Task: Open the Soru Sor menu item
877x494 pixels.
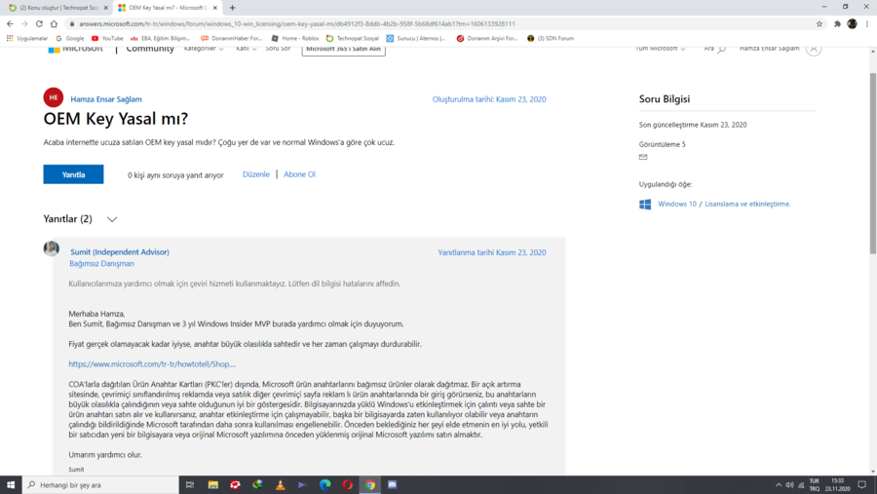Action: 278,49
